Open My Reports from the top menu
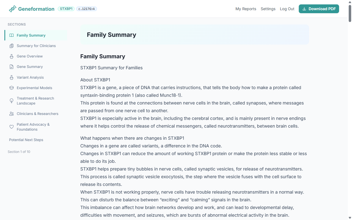Screen dimensions: 352x220 click(x=246, y=9)
